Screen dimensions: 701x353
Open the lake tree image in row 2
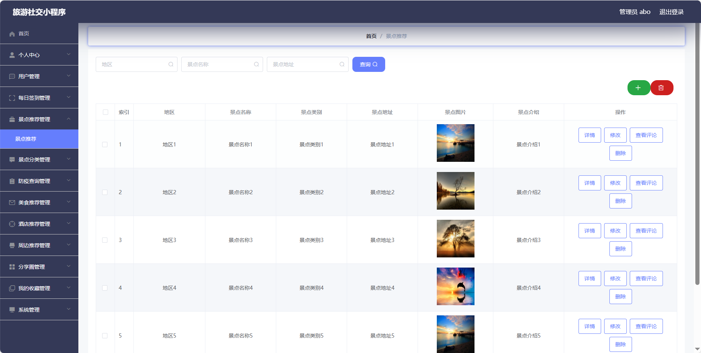[456, 191]
